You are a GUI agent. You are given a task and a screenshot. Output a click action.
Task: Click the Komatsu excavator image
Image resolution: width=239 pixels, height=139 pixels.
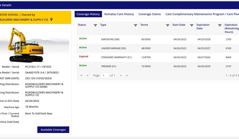26,45
